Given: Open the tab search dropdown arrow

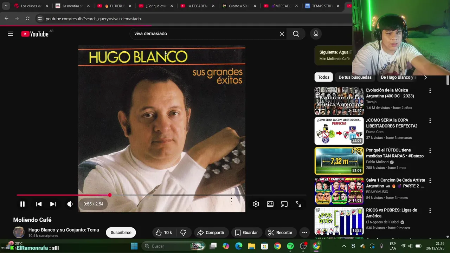Looking at the screenshot, I should [6, 6].
